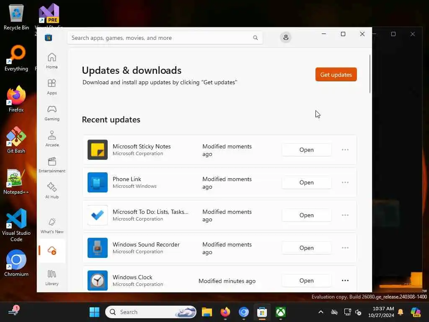429x322 pixels.
Task: Click the 'Recent updates' heading
Action: pos(111,119)
